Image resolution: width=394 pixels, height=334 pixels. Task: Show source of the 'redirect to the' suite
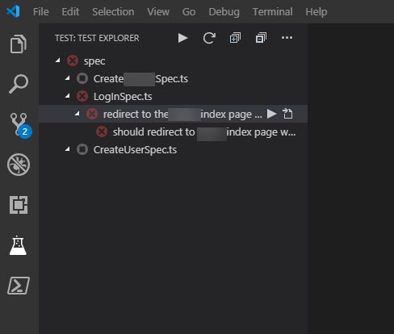[x=287, y=114]
